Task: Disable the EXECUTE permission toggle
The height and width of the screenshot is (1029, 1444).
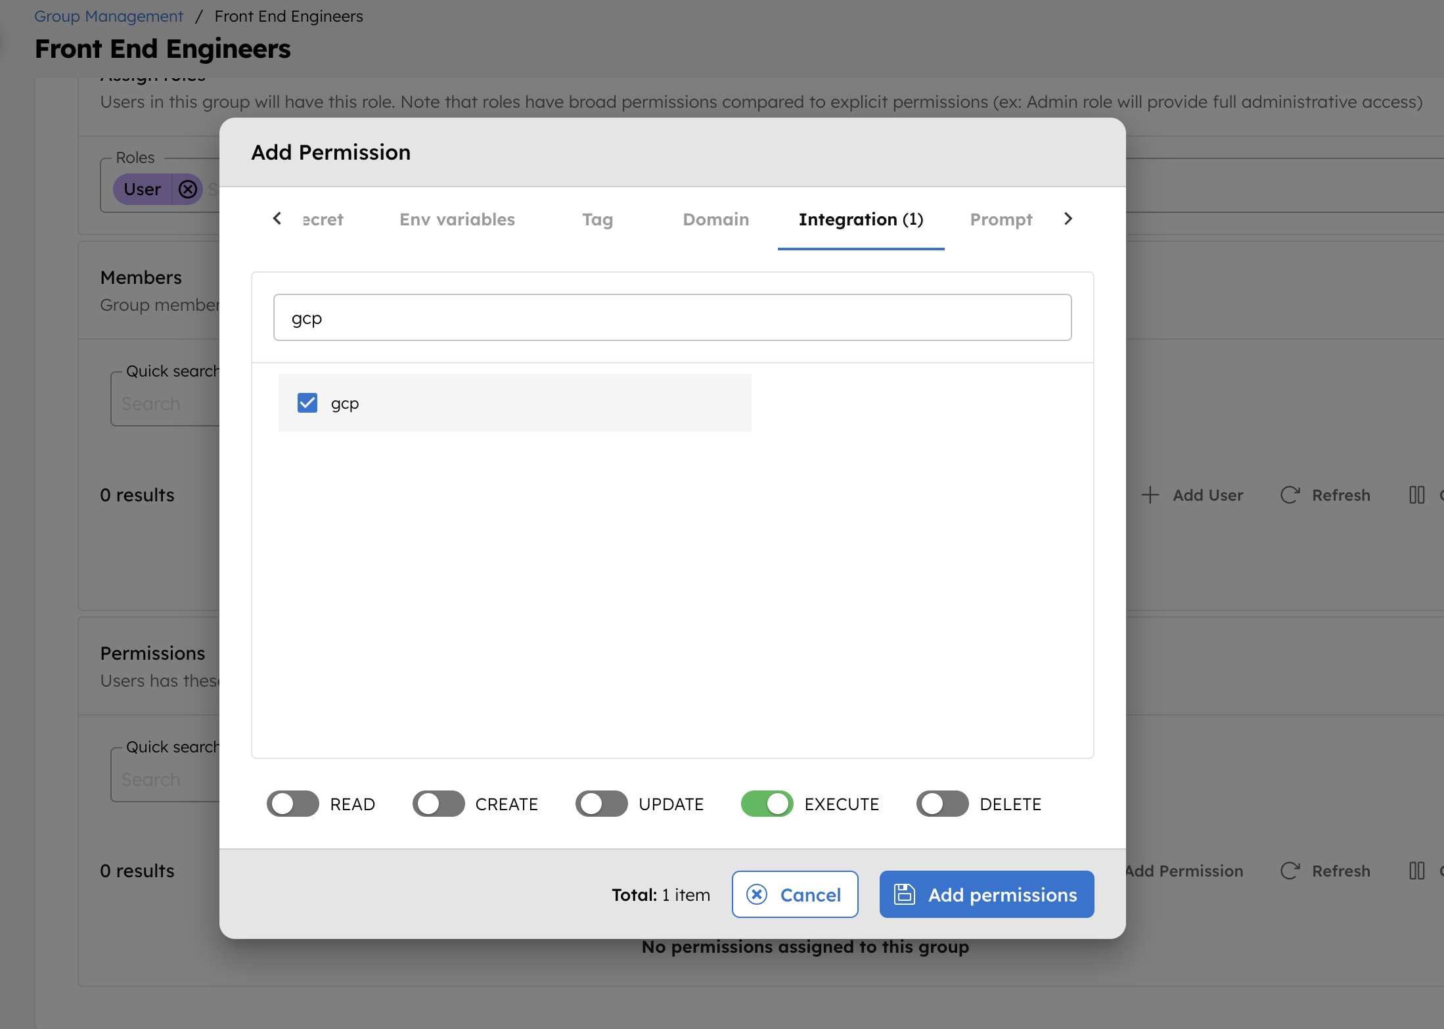Action: 766,804
